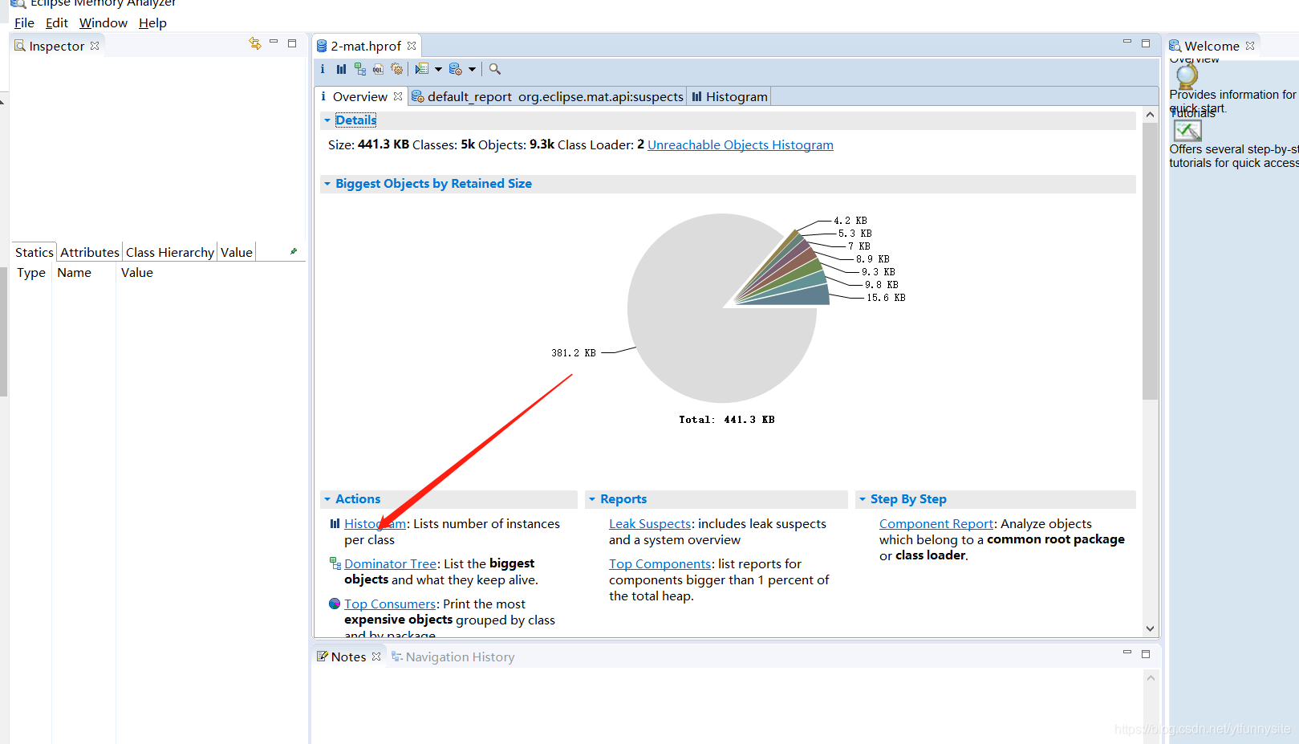Open the Unreachable Objects Histogram link
1299x744 pixels.
tap(741, 144)
